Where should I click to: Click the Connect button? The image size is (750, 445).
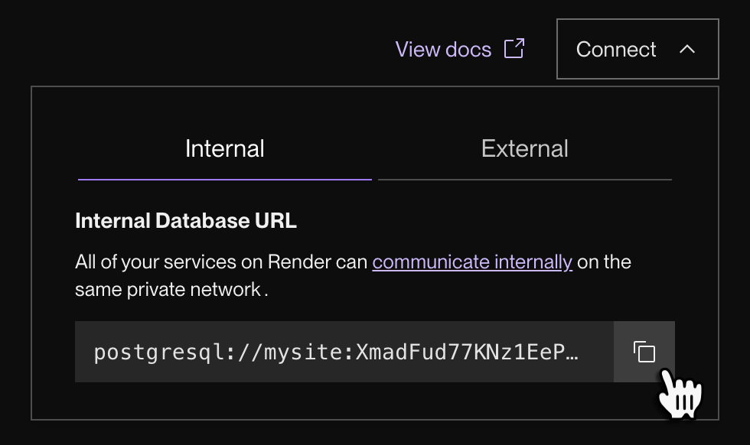click(615, 49)
